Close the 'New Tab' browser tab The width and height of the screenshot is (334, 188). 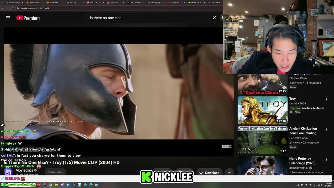(83, 3)
